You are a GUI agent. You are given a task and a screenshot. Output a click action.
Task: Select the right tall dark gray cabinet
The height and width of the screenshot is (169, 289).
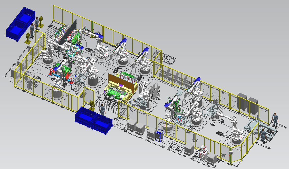[x=253, y=105]
